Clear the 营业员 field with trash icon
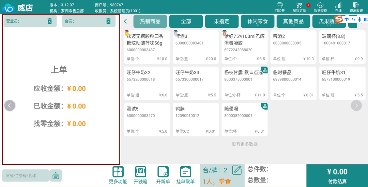 tap(50, 21)
